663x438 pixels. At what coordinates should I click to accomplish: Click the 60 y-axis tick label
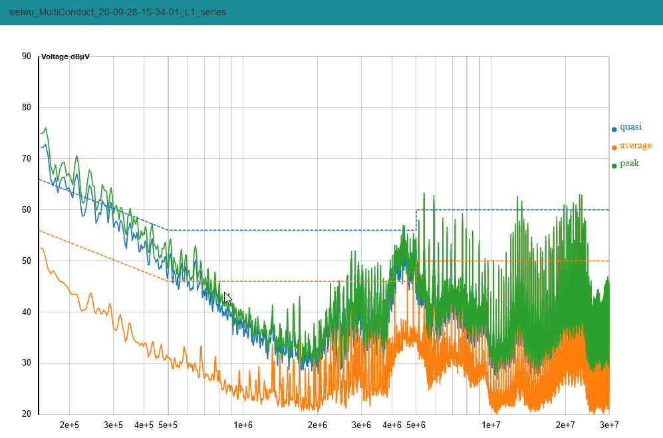pos(27,210)
